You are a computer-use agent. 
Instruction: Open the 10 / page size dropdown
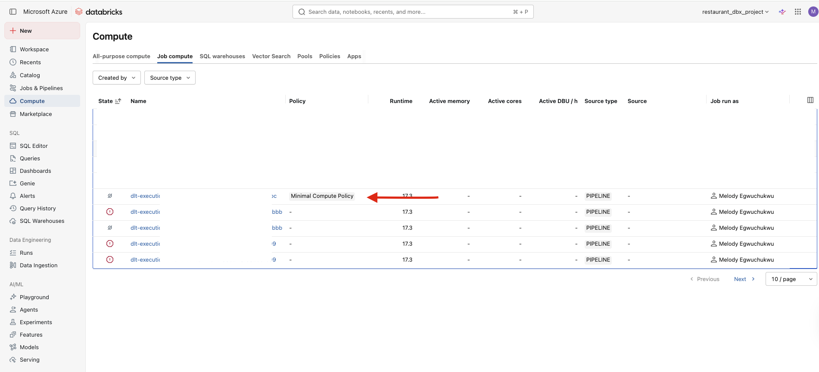click(791, 279)
